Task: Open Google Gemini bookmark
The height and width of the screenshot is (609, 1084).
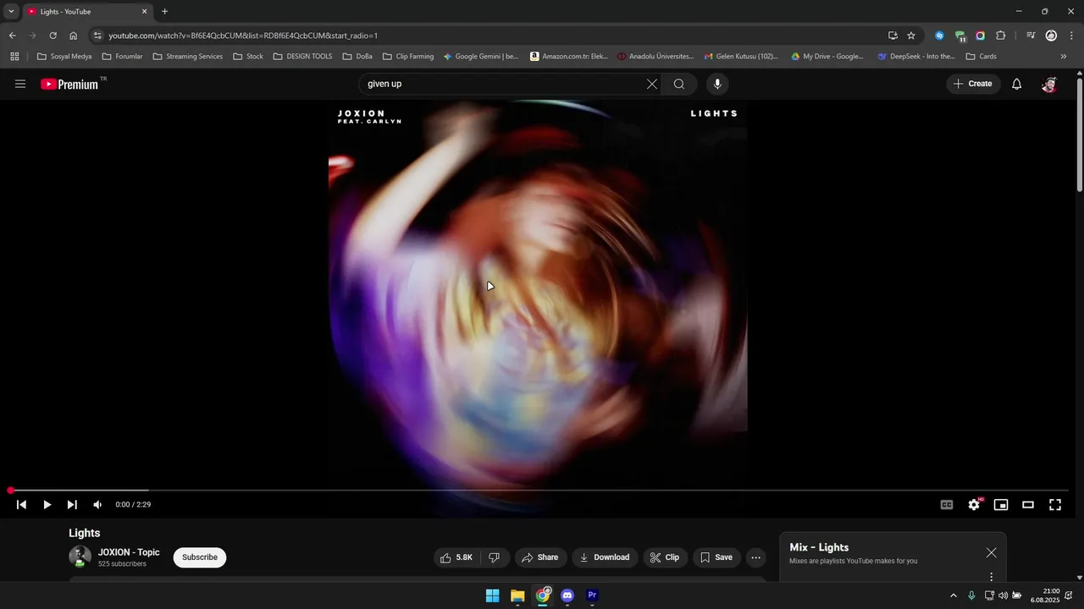Action: click(x=480, y=57)
